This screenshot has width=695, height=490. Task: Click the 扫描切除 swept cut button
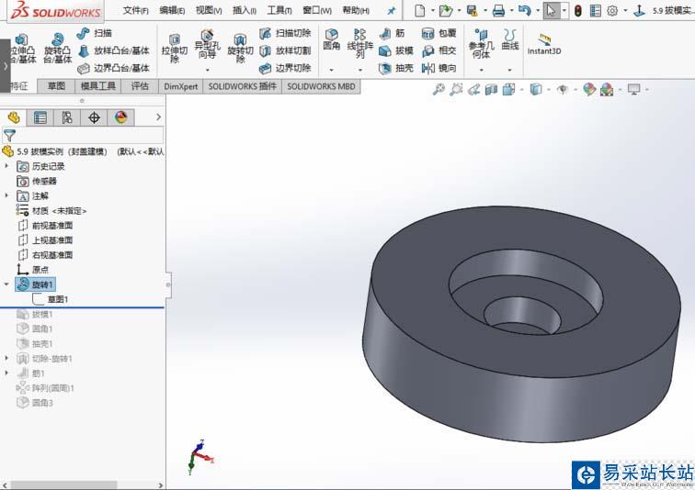[x=285, y=33]
